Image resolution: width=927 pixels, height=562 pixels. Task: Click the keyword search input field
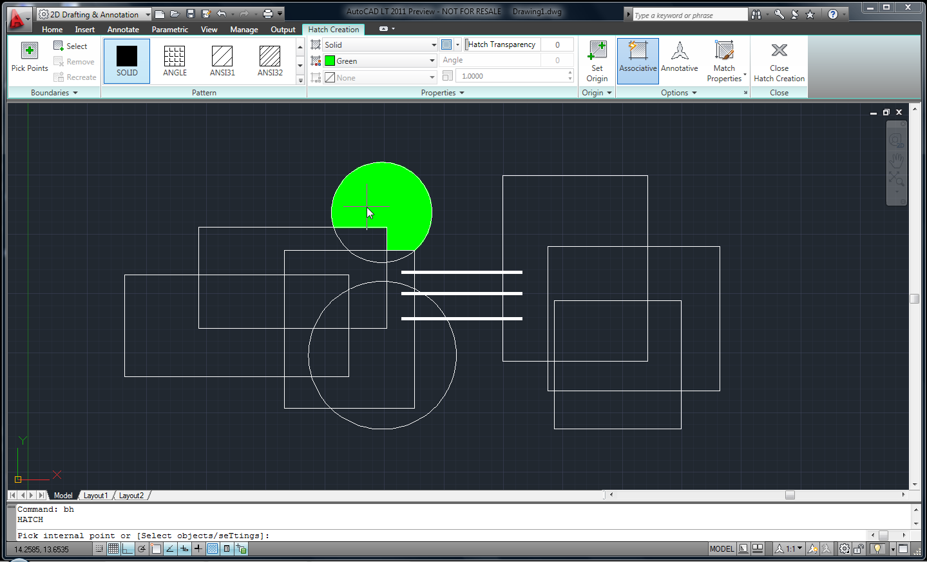[689, 15]
